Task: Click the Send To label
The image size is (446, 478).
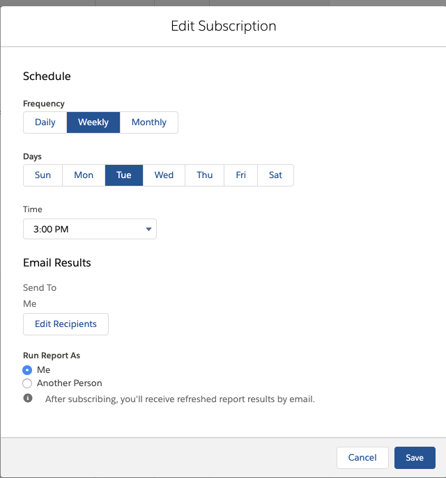Action: [x=40, y=288]
